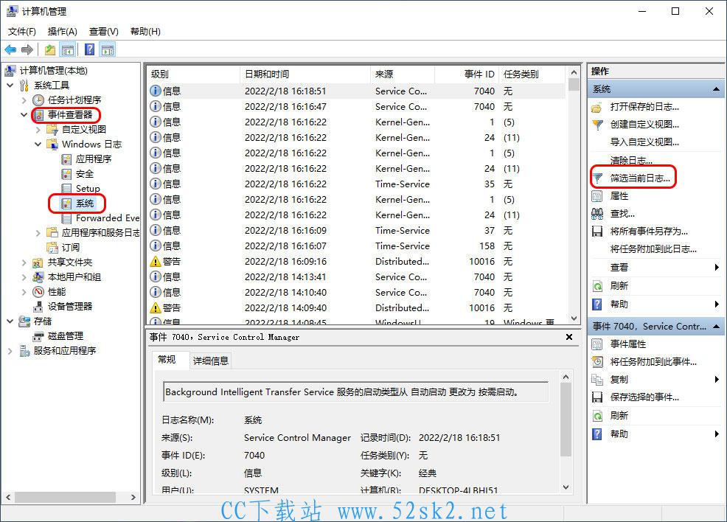The width and height of the screenshot is (727, 522).
Task: Open 设备管理器 in the tree
Action: point(70,307)
